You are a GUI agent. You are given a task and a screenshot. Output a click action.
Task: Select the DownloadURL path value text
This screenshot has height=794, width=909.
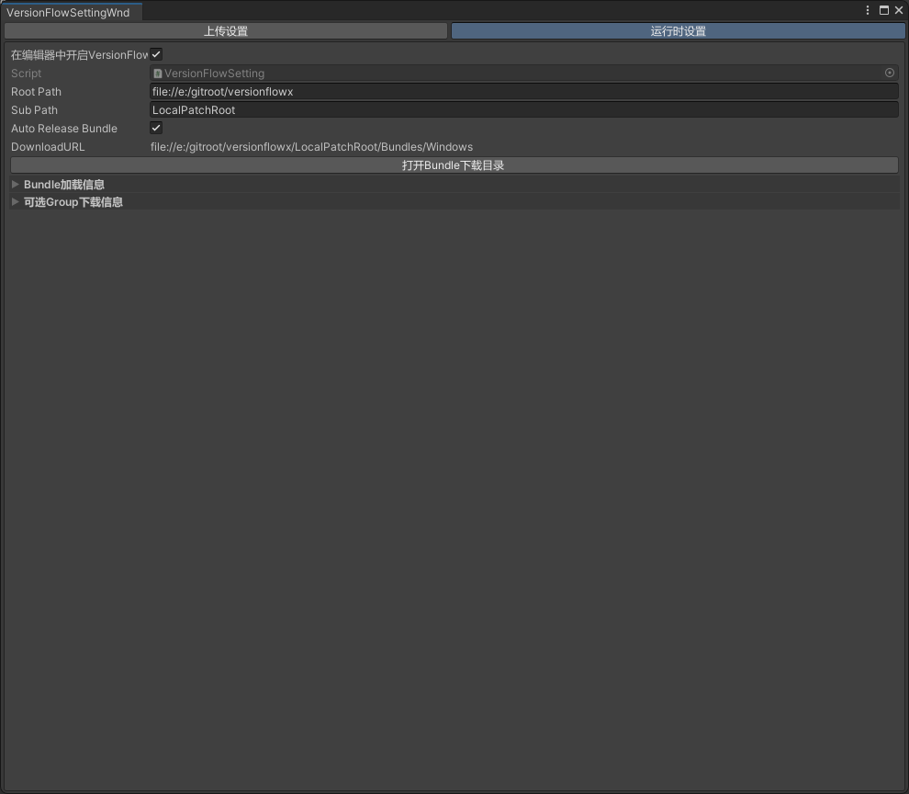(311, 147)
